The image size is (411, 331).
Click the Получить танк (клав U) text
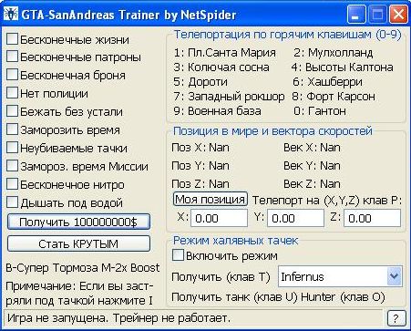pos(234,297)
